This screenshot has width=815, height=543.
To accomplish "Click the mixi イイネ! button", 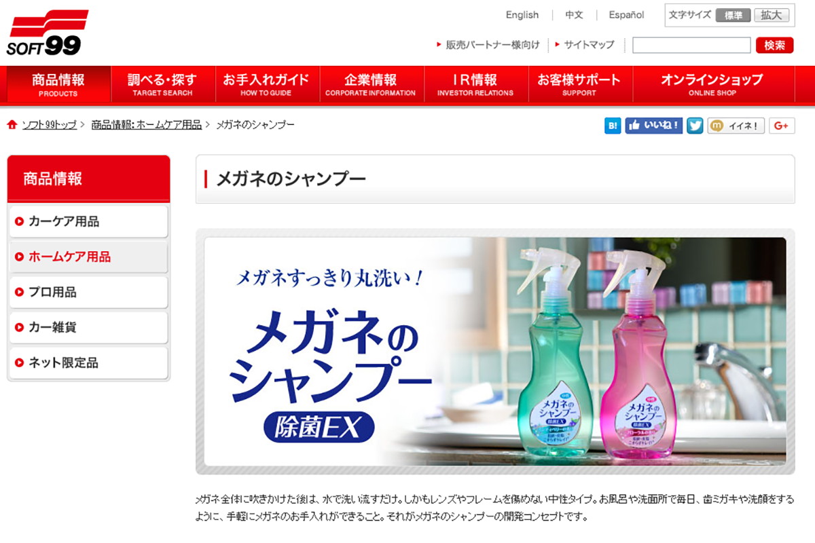I will coord(736,126).
